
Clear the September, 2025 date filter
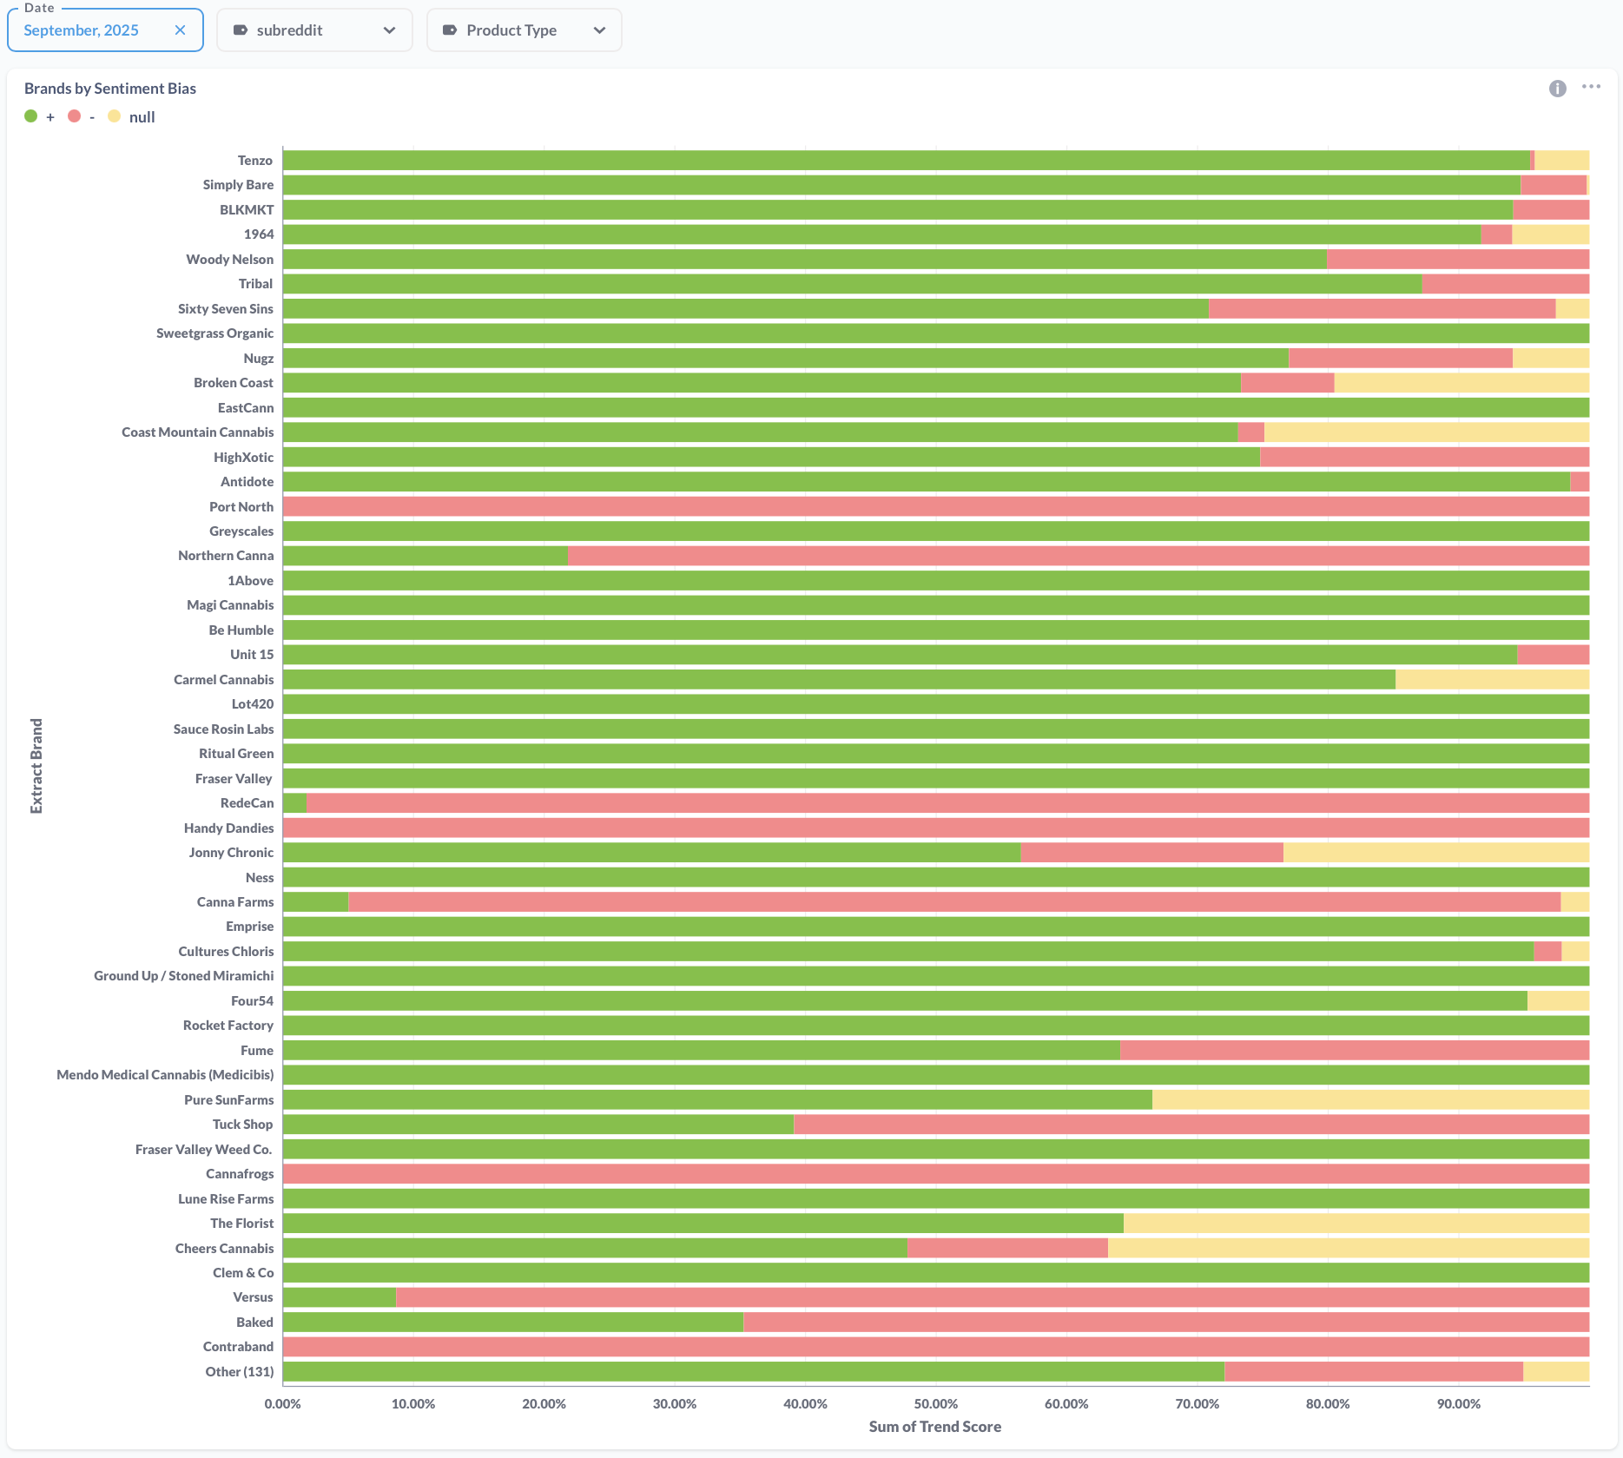tap(180, 30)
